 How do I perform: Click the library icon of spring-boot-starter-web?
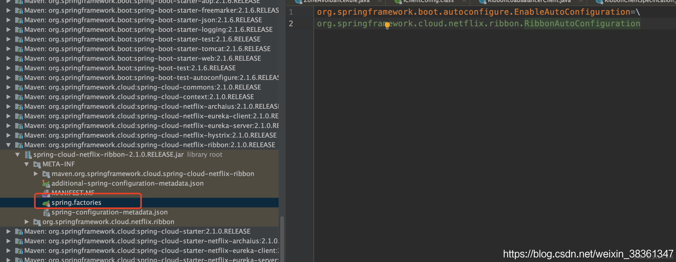(19, 58)
